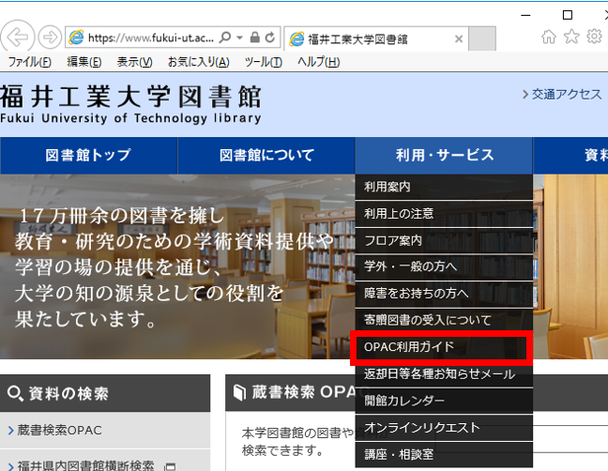Click the browser back arrow button
Viewport: 608px width, 471px height.
pos(21,38)
